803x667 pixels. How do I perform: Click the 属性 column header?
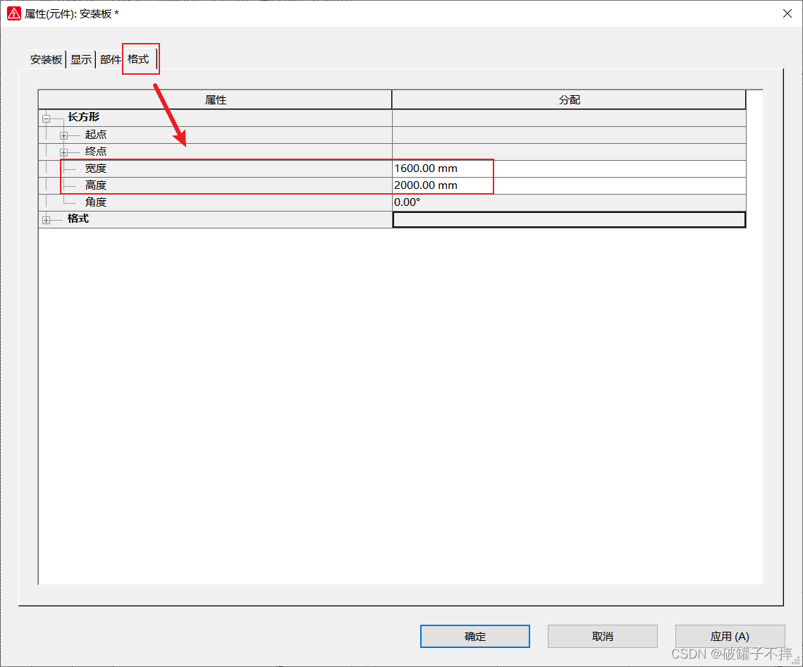[215, 100]
